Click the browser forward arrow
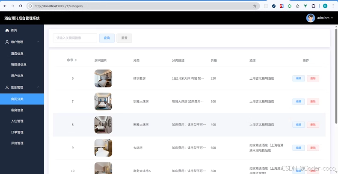This screenshot has width=338, height=174. coord(13,6)
